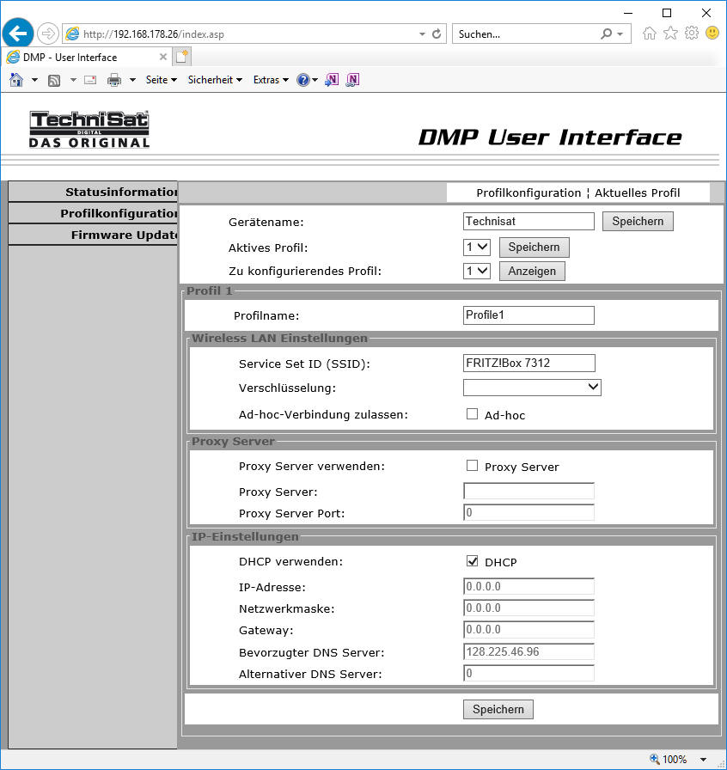Uncheck the DHCP checkbox

(472, 561)
